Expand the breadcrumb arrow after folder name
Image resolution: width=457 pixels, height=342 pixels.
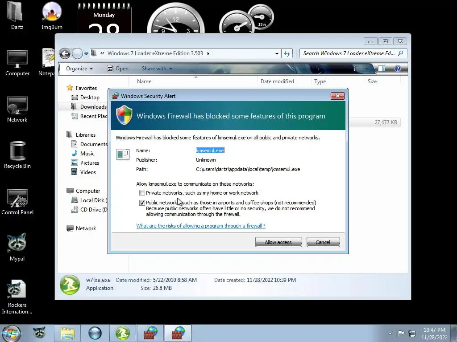pyautogui.click(x=208, y=53)
